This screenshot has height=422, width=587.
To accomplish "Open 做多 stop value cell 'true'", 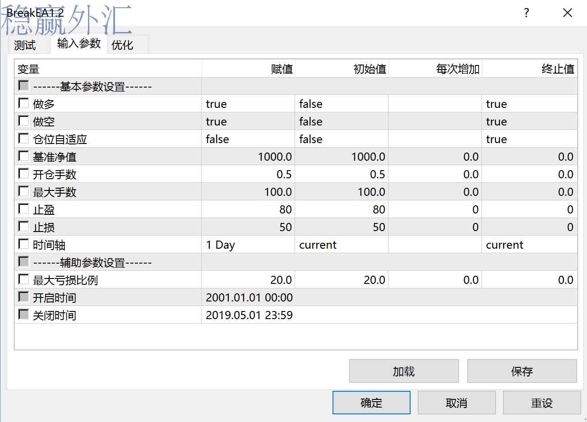I will coord(529,104).
